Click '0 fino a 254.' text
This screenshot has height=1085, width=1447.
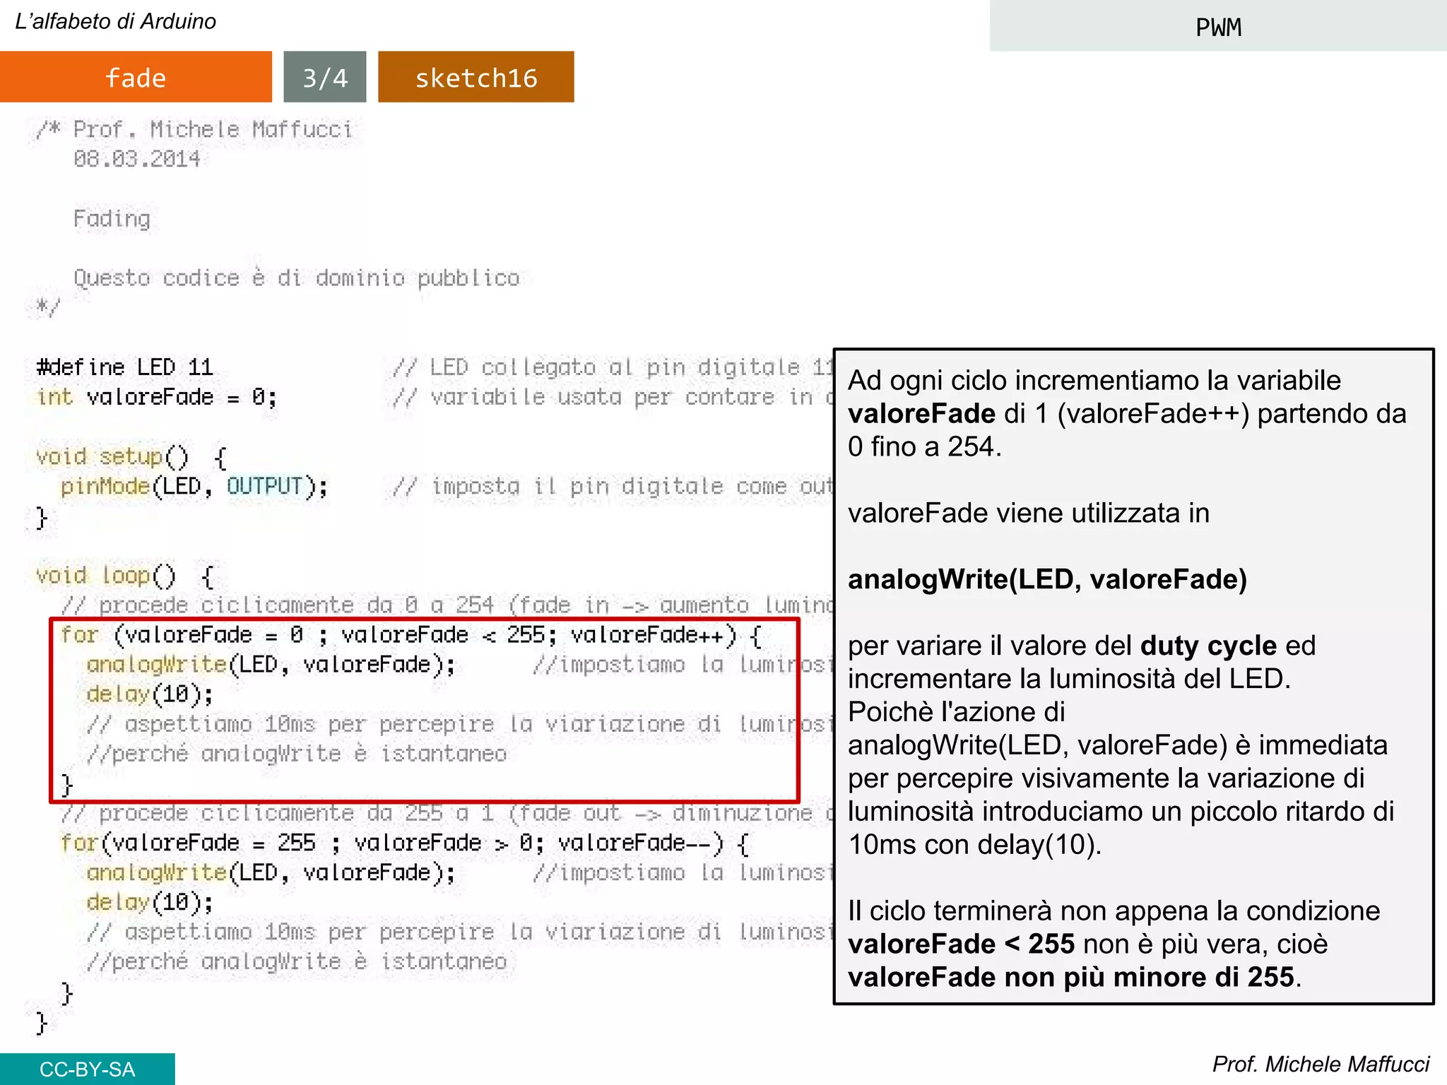point(925,446)
